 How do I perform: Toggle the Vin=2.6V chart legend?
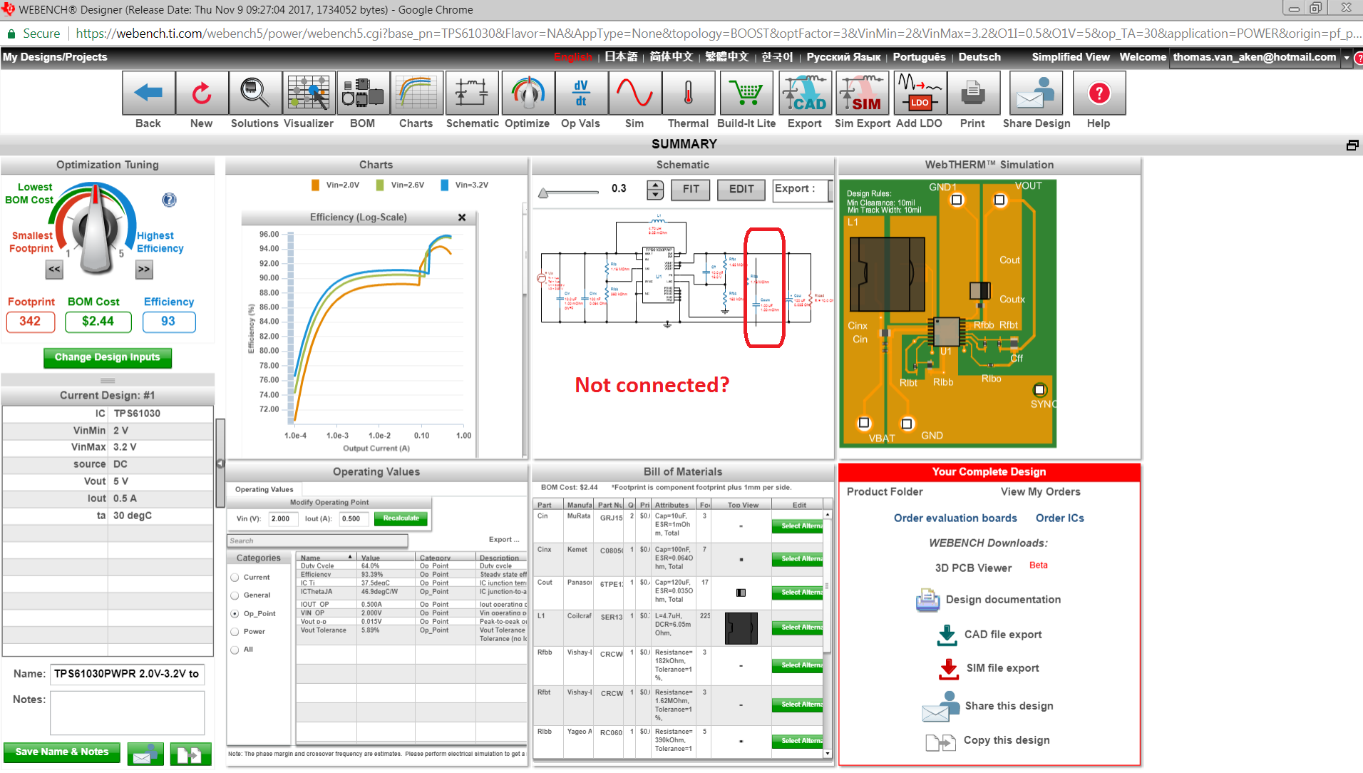400,185
